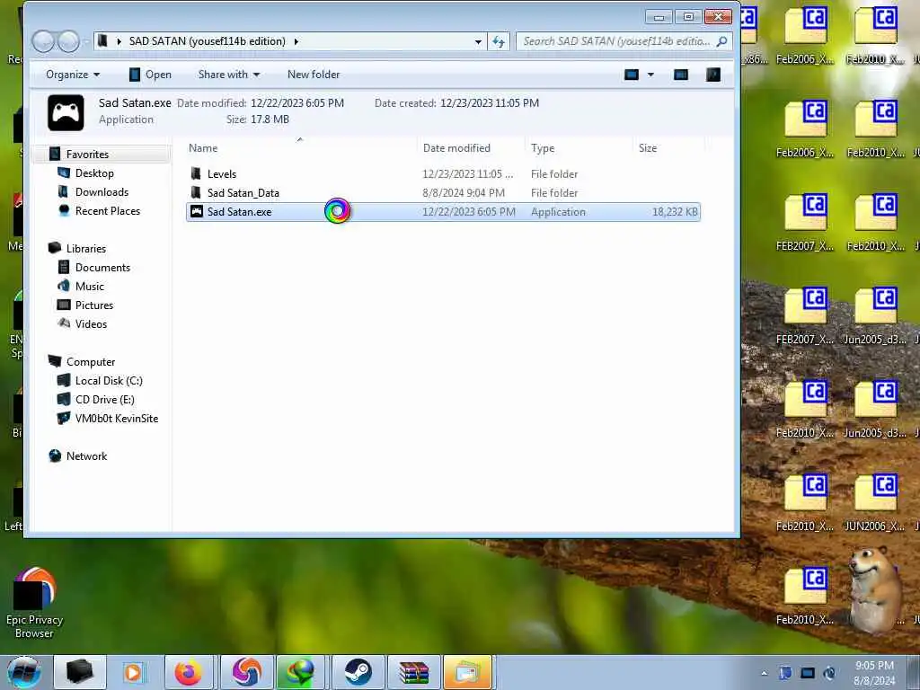Show the preview pane

pos(681,75)
